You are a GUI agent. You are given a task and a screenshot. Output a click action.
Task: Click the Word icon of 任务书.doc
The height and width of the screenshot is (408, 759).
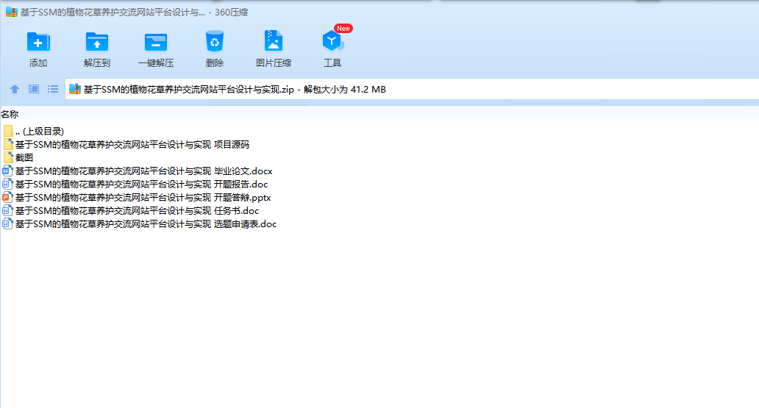pos(7,210)
